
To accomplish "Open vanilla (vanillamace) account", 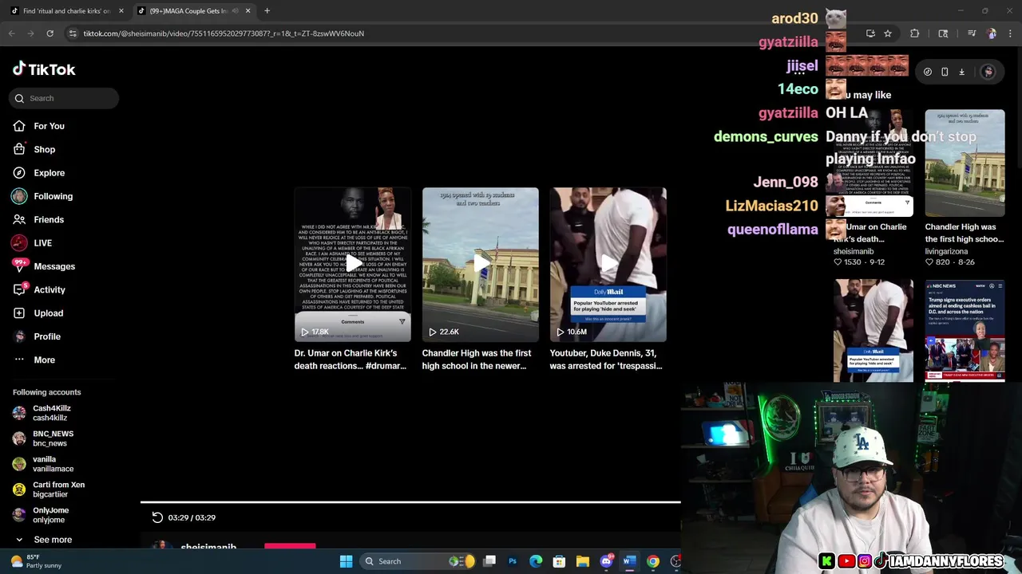I will click(x=44, y=464).
